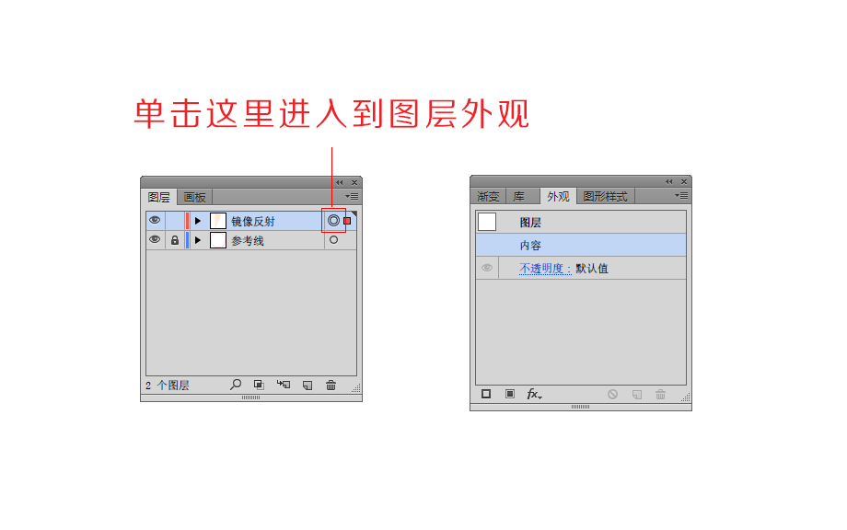The height and width of the screenshot is (530, 847).
Task: Switch to the 画板 tab
Action: click(x=194, y=197)
